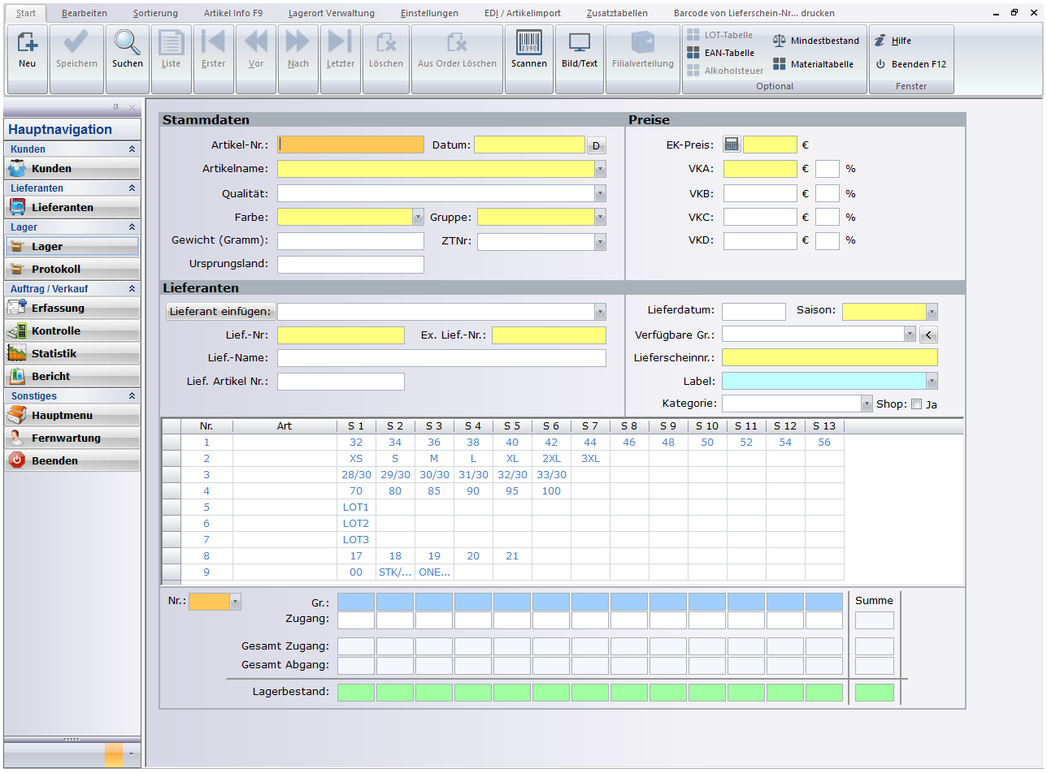Viewport: 1047px width, 773px height.
Task: Collapse the Kunden navigation section
Action: (132, 149)
